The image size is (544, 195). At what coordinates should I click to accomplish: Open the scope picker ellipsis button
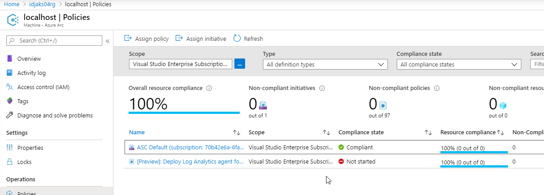240,64
